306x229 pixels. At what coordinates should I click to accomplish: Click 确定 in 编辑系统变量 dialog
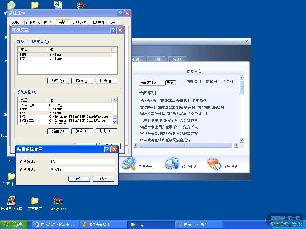point(79,179)
